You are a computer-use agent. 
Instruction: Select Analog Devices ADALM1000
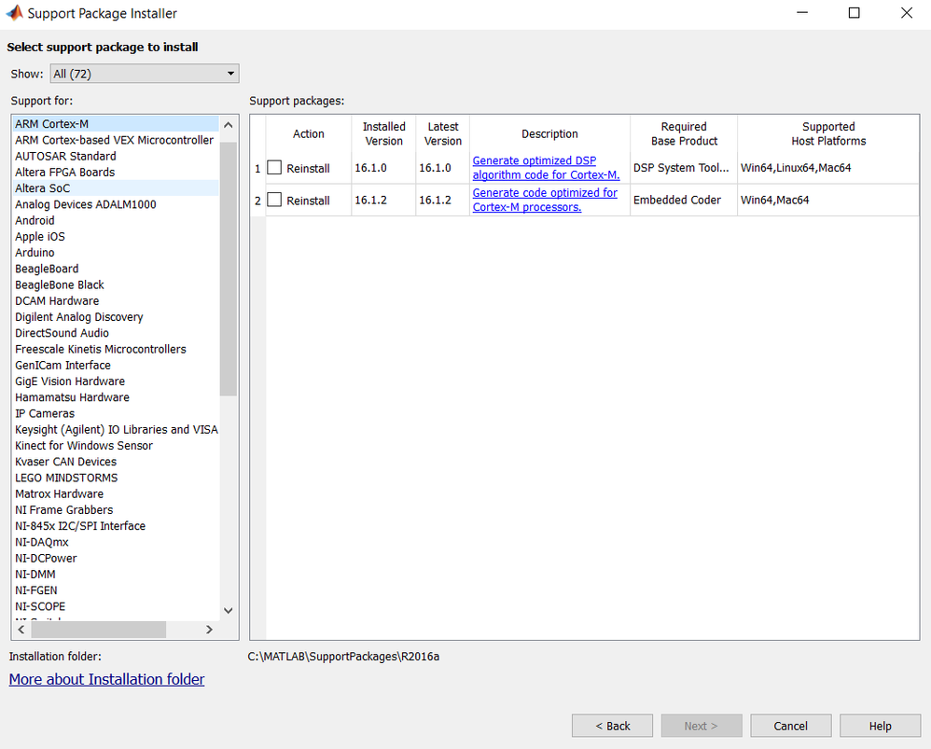point(116,204)
